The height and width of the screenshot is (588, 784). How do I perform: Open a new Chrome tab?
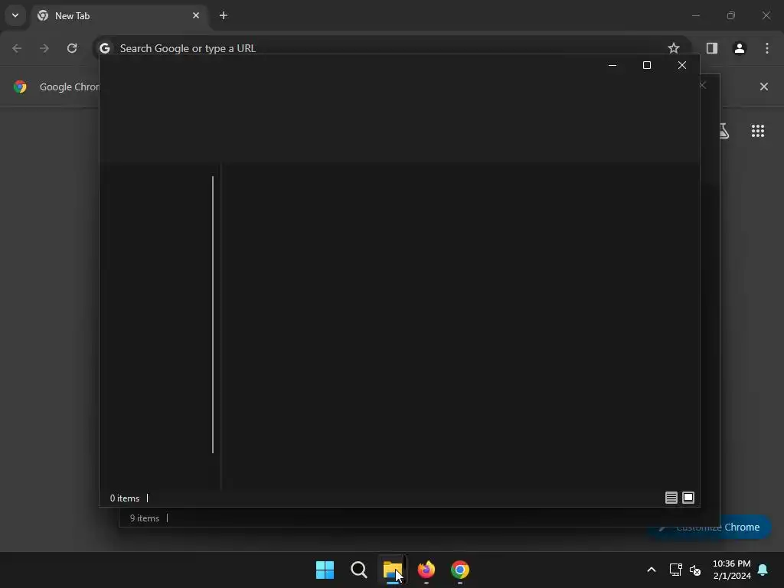click(224, 15)
